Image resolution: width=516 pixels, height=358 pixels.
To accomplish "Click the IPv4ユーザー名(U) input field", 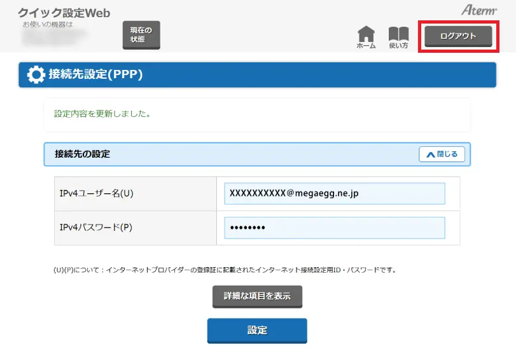I will (334, 193).
